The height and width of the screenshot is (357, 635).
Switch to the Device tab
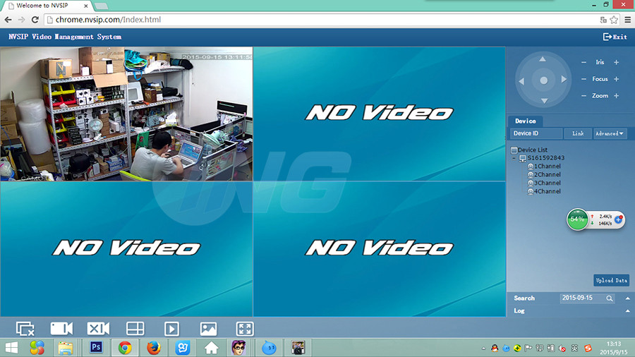tap(526, 121)
